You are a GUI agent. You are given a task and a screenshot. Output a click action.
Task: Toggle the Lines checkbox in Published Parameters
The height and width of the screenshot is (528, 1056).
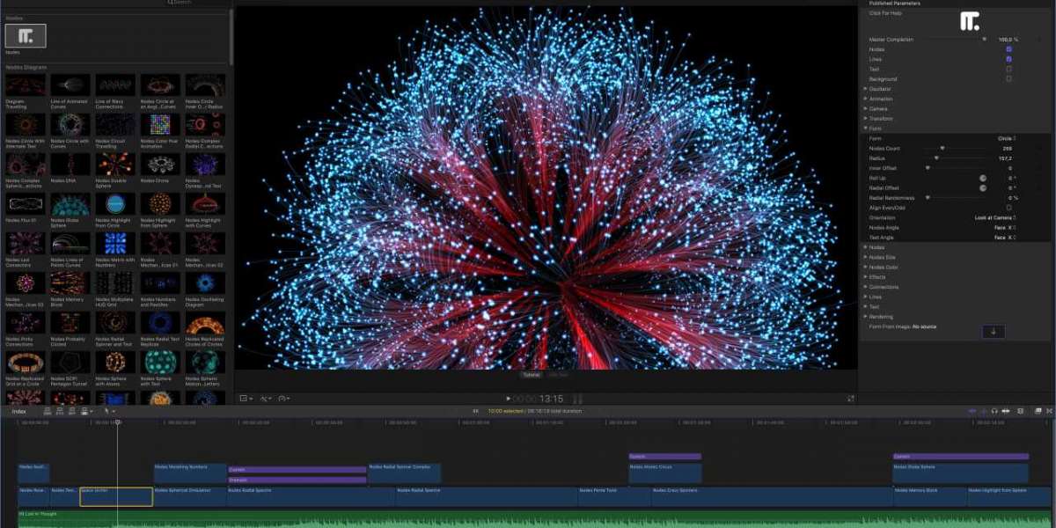(1008, 59)
